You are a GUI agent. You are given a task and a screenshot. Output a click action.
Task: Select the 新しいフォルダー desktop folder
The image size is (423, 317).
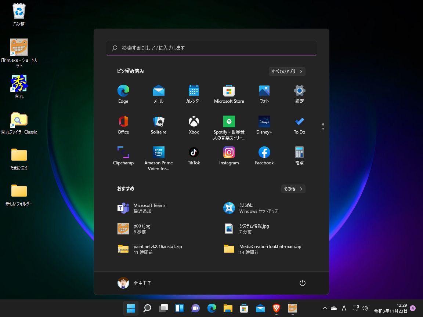pos(19,195)
